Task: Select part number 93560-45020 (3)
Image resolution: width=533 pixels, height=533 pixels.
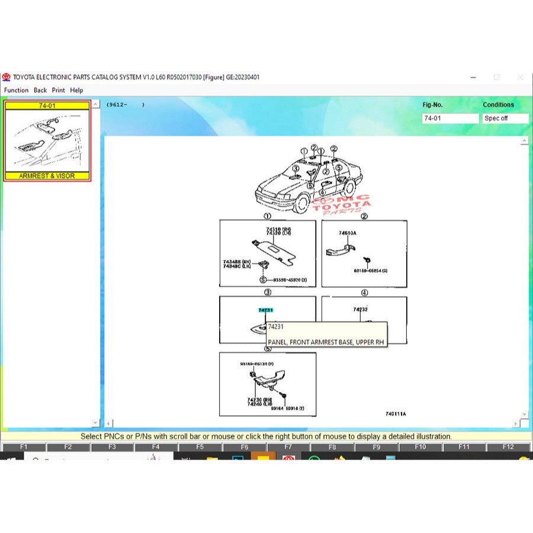Action: point(290,280)
